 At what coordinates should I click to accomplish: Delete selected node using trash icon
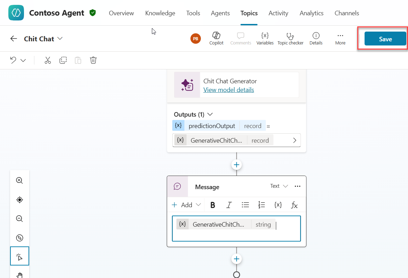tap(93, 60)
